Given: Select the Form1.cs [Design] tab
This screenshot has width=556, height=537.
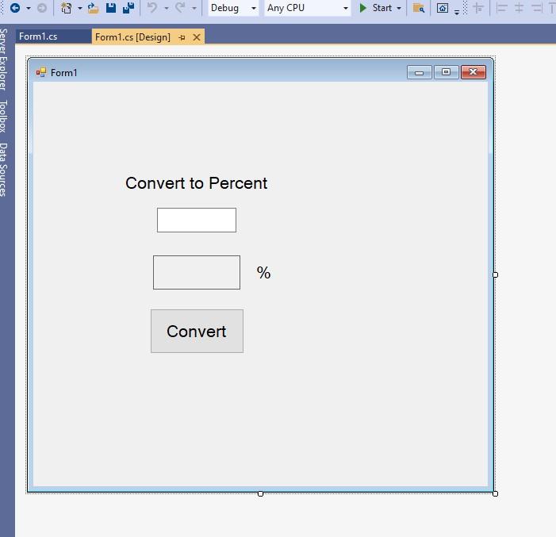Looking at the screenshot, I should click(132, 37).
